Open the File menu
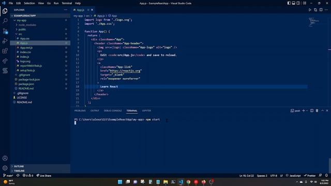331x186 pixels. point(11,3)
